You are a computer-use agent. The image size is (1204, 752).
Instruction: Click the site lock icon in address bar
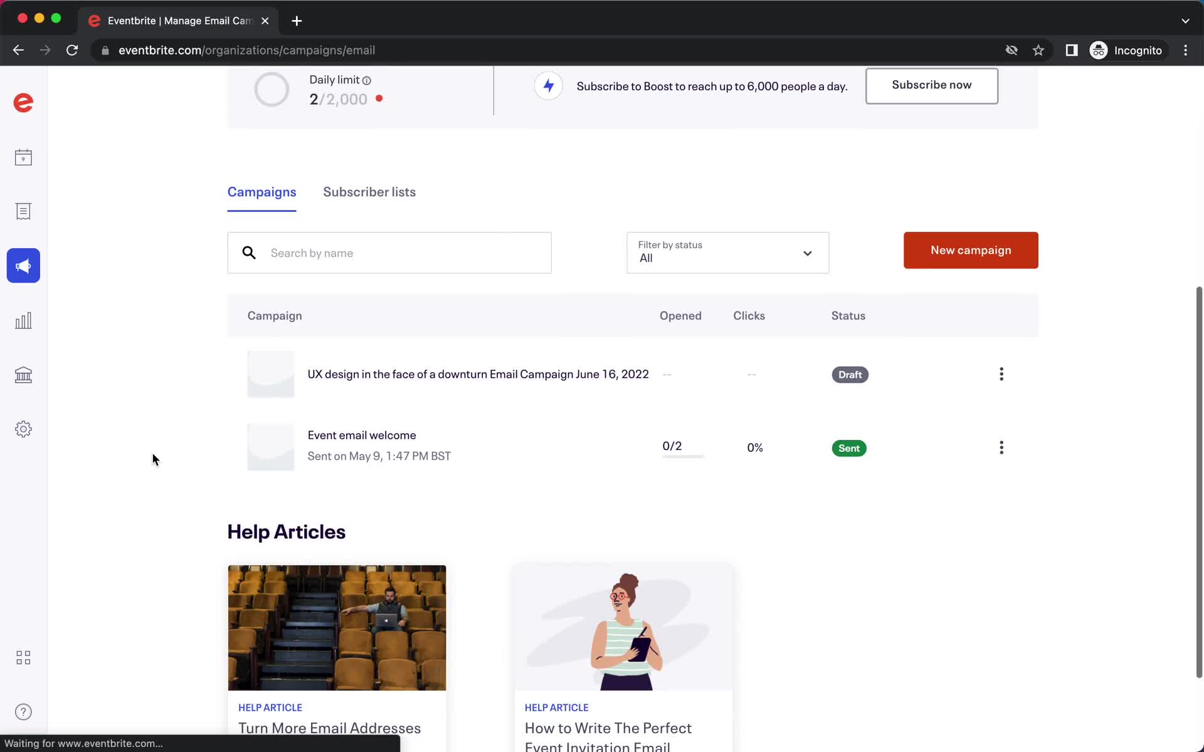click(x=105, y=50)
